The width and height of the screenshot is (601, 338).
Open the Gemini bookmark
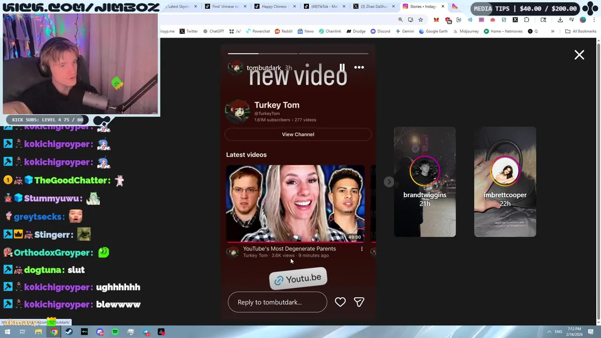(x=405, y=31)
